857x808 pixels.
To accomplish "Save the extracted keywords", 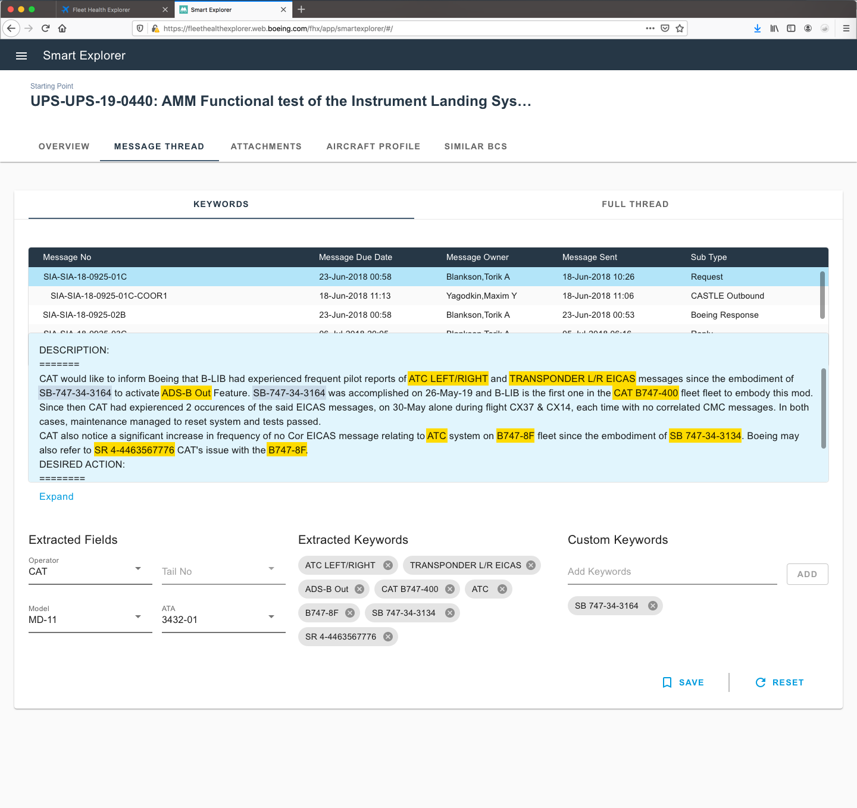I will click(683, 682).
